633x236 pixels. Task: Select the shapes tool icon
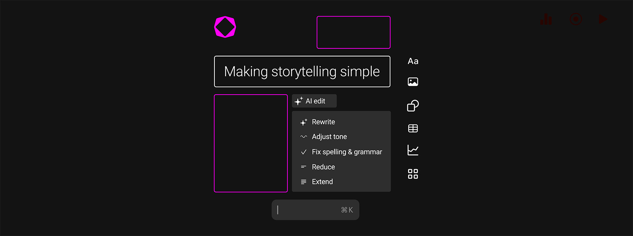point(413,105)
